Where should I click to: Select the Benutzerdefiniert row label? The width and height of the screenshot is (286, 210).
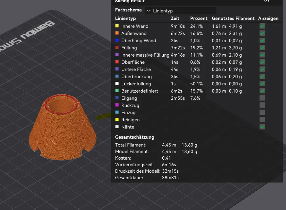tap(140, 91)
